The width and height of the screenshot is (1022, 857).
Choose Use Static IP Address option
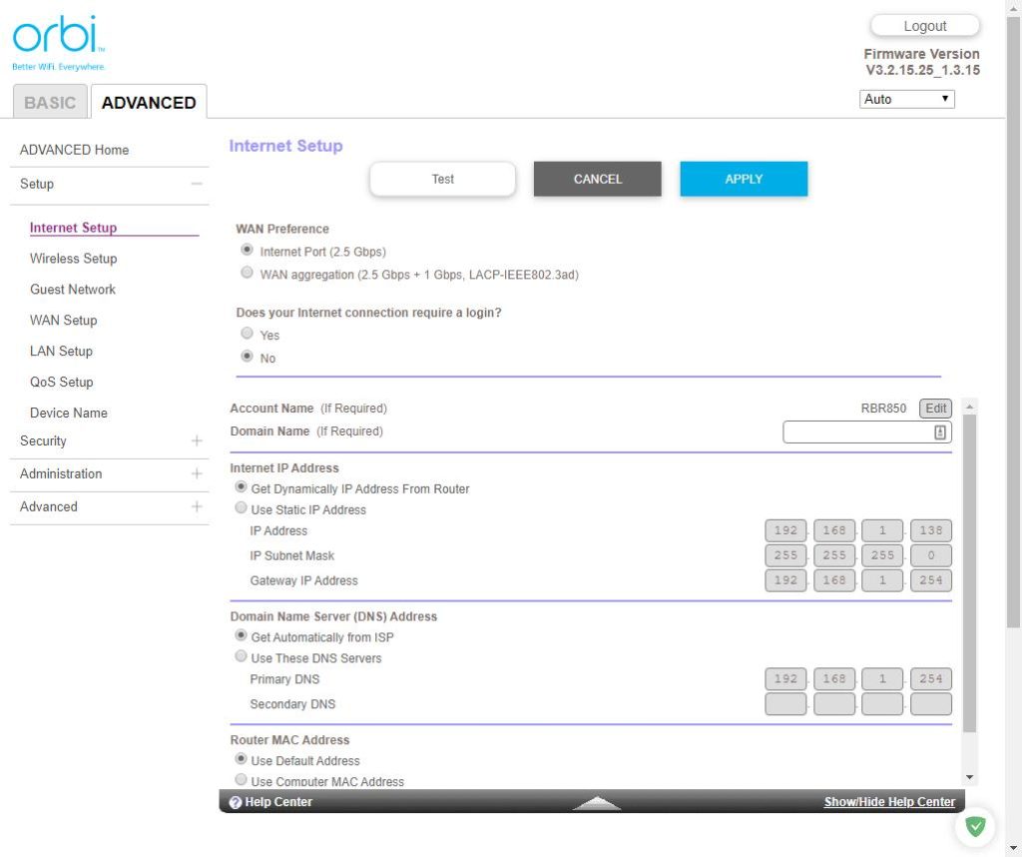point(241,508)
